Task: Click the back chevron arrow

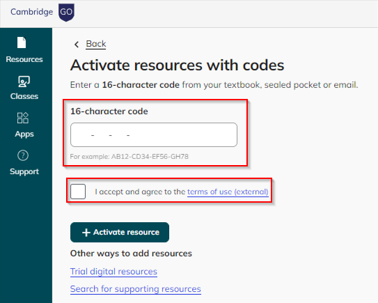Action: click(77, 45)
